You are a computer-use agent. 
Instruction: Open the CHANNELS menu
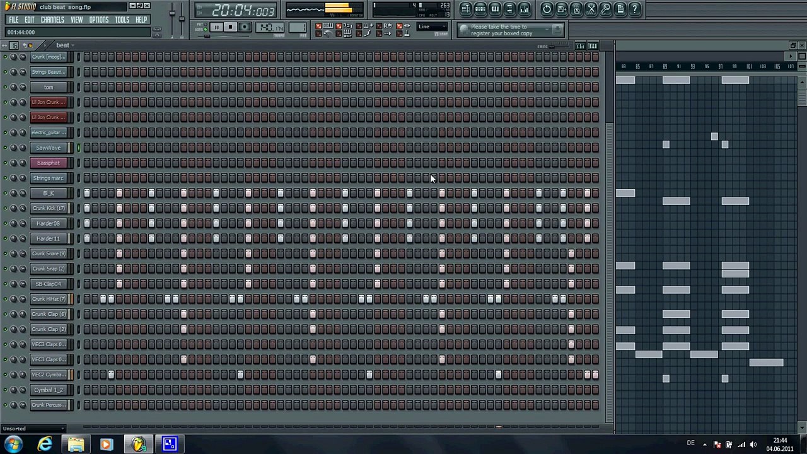click(52, 20)
